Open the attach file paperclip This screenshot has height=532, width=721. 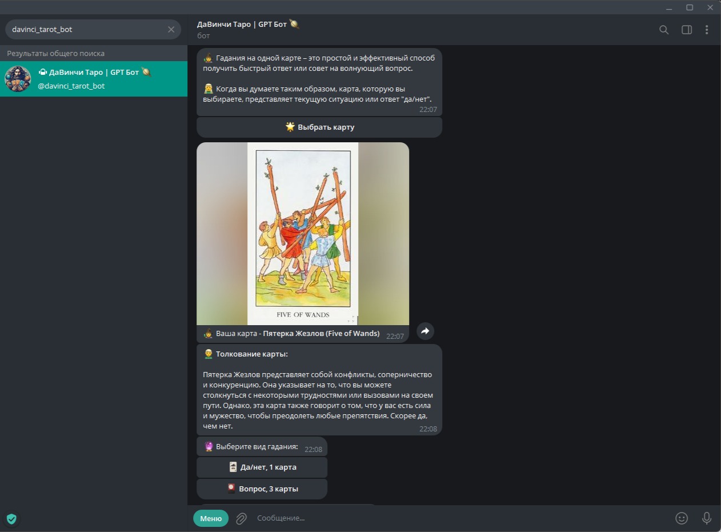click(241, 518)
